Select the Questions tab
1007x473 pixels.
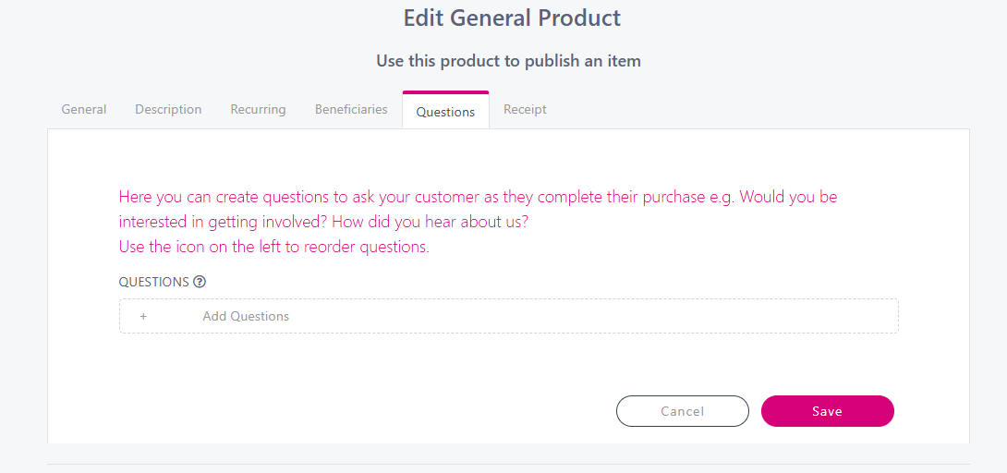point(445,112)
